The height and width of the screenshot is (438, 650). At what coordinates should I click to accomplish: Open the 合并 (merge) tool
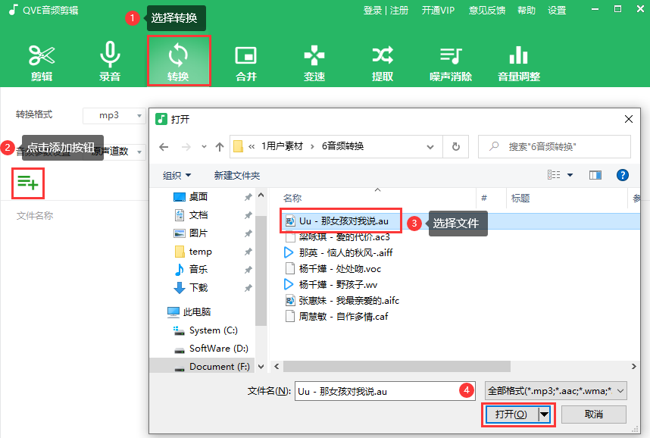[x=246, y=61]
